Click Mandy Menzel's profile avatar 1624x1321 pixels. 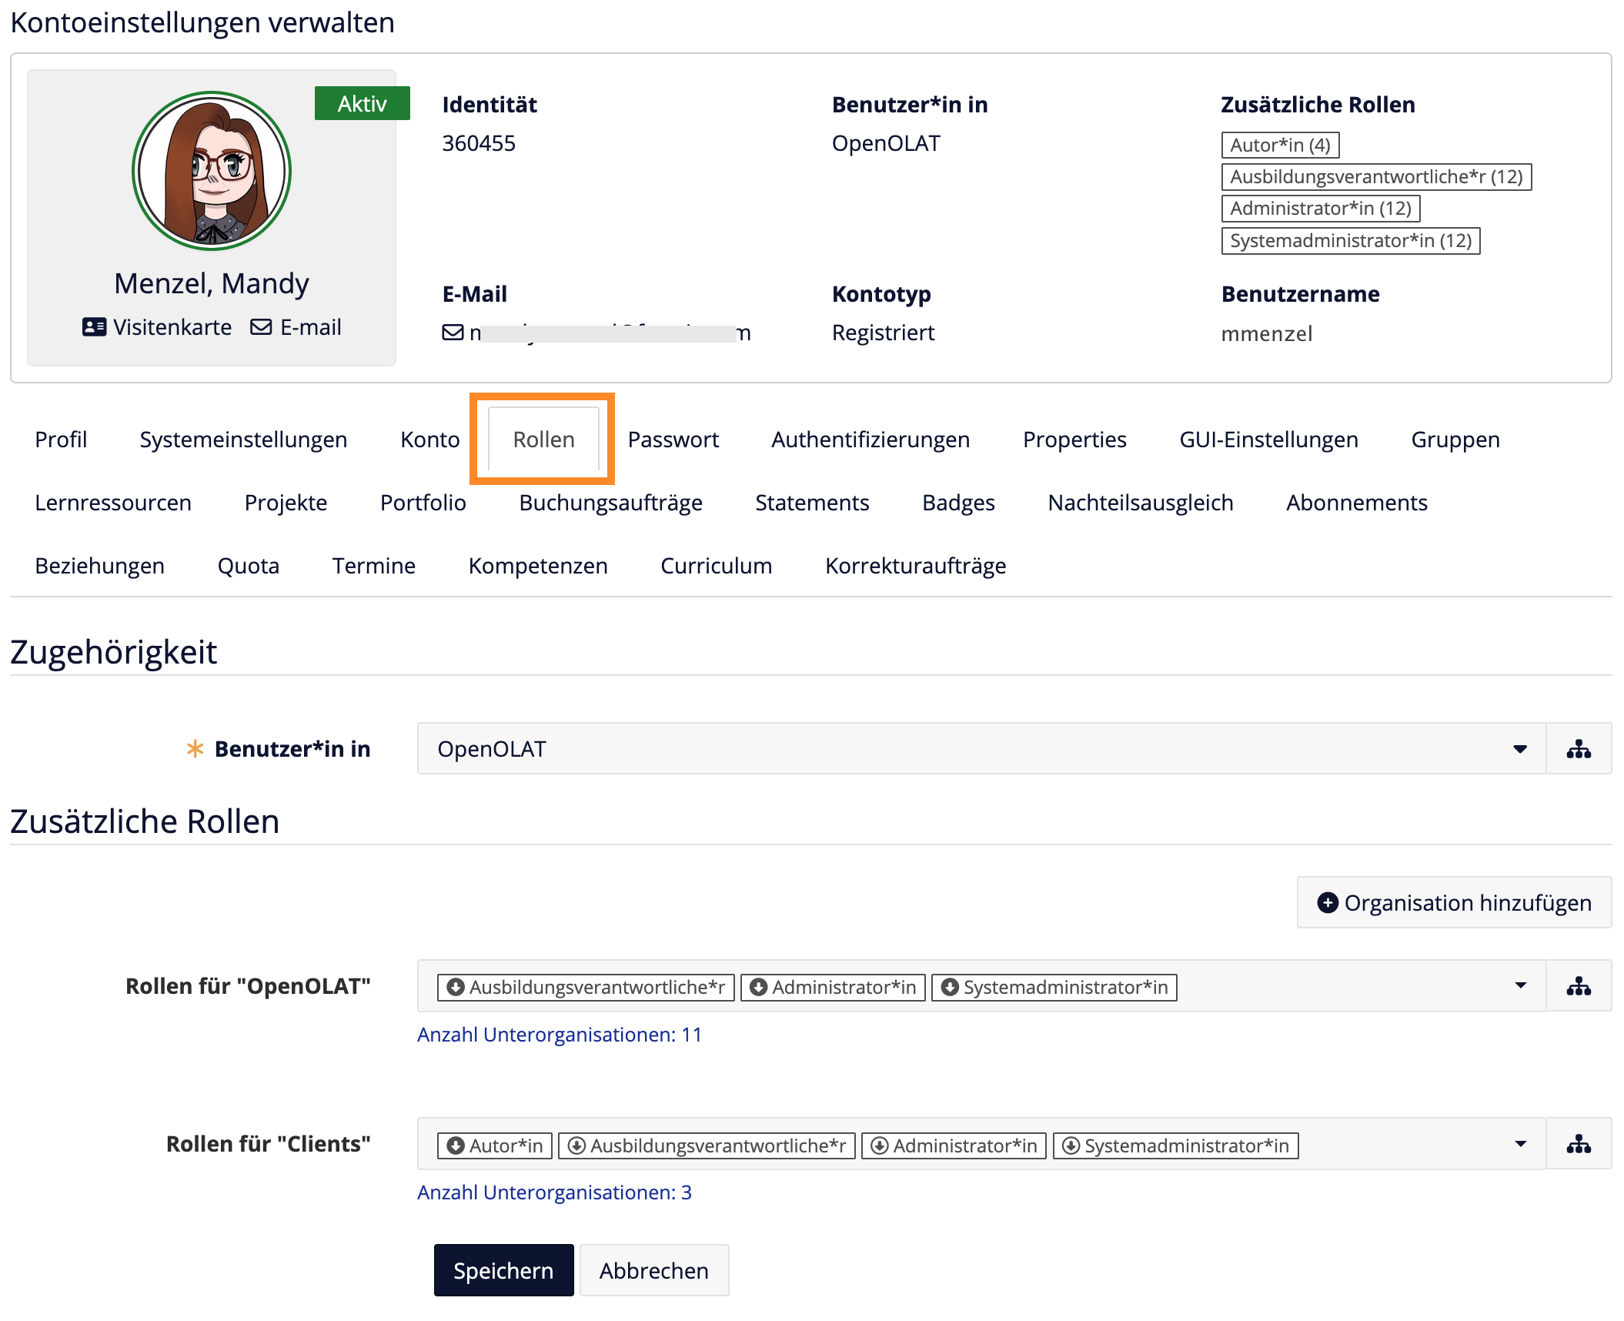[212, 171]
